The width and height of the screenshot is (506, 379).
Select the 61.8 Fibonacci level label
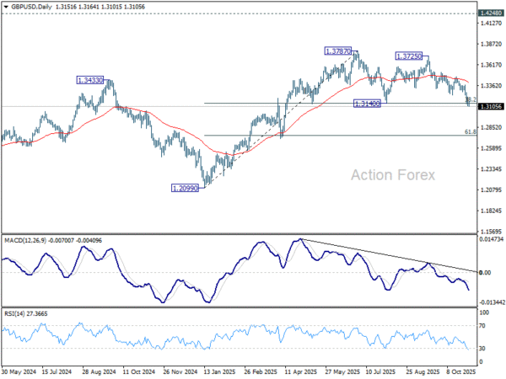(x=471, y=132)
